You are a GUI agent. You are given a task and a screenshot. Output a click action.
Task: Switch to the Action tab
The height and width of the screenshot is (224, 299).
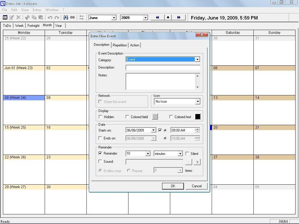click(135, 45)
